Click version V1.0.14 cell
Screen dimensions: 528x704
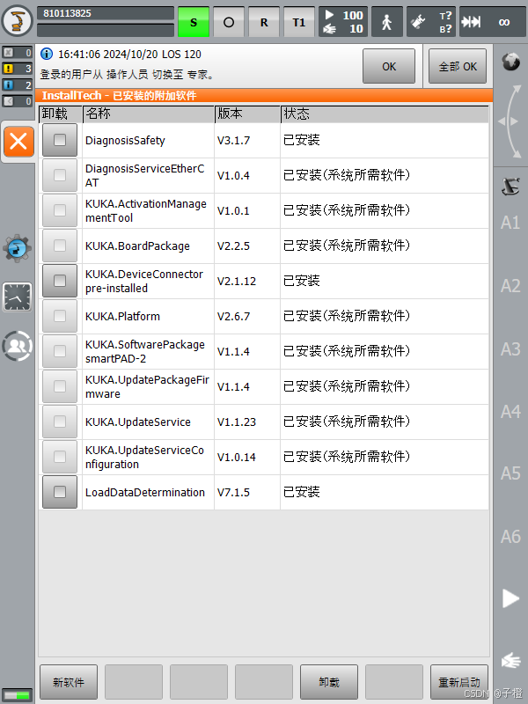pos(247,457)
